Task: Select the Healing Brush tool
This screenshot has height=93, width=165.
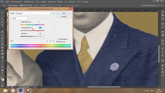Action: pos(2,32)
